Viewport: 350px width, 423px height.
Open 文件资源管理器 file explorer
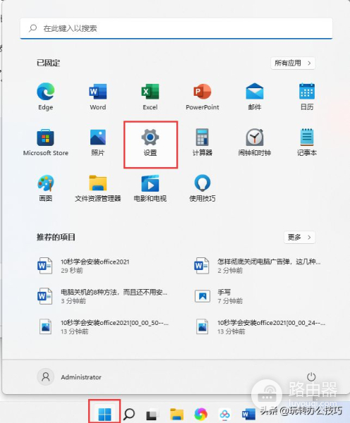[x=98, y=188]
